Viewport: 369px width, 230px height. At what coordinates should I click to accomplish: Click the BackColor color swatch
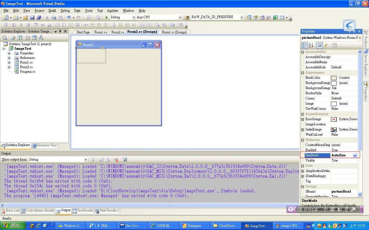click(x=334, y=78)
